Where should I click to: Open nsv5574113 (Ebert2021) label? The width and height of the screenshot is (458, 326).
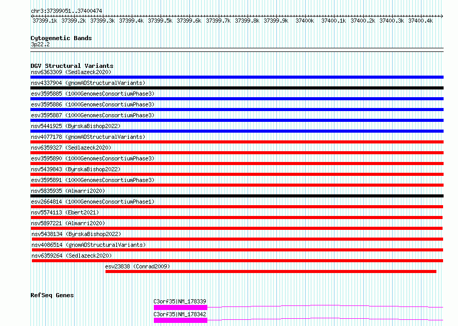tap(65, 212)
